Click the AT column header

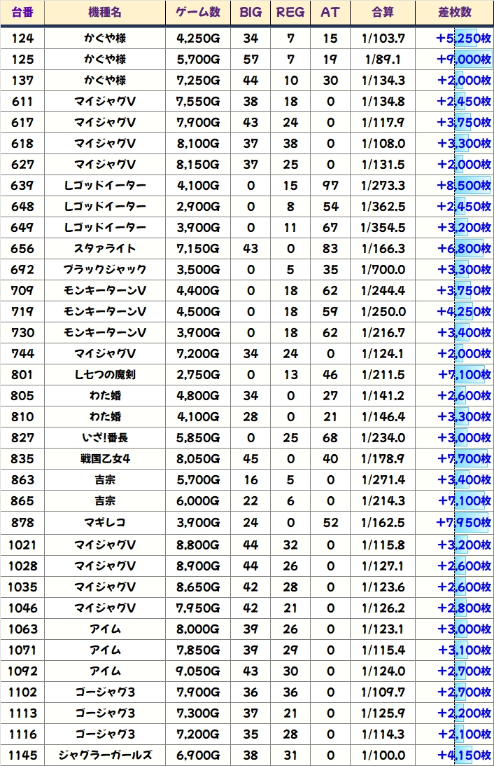330,12
